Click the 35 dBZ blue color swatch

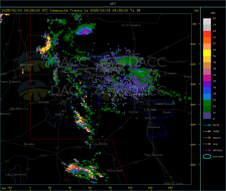pos(207,90)
